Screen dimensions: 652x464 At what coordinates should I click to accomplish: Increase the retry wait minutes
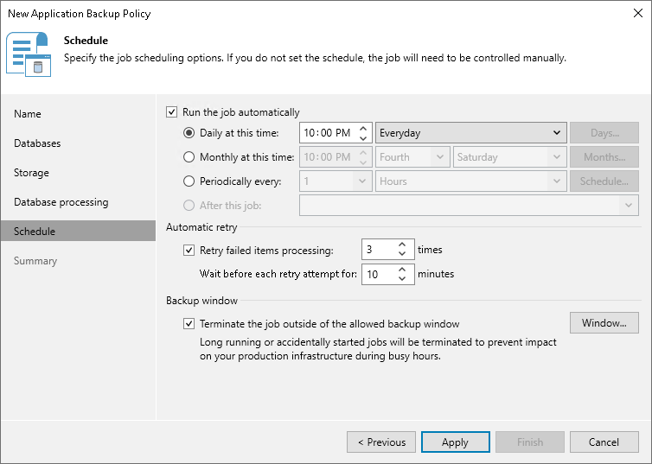click(402, 270)
